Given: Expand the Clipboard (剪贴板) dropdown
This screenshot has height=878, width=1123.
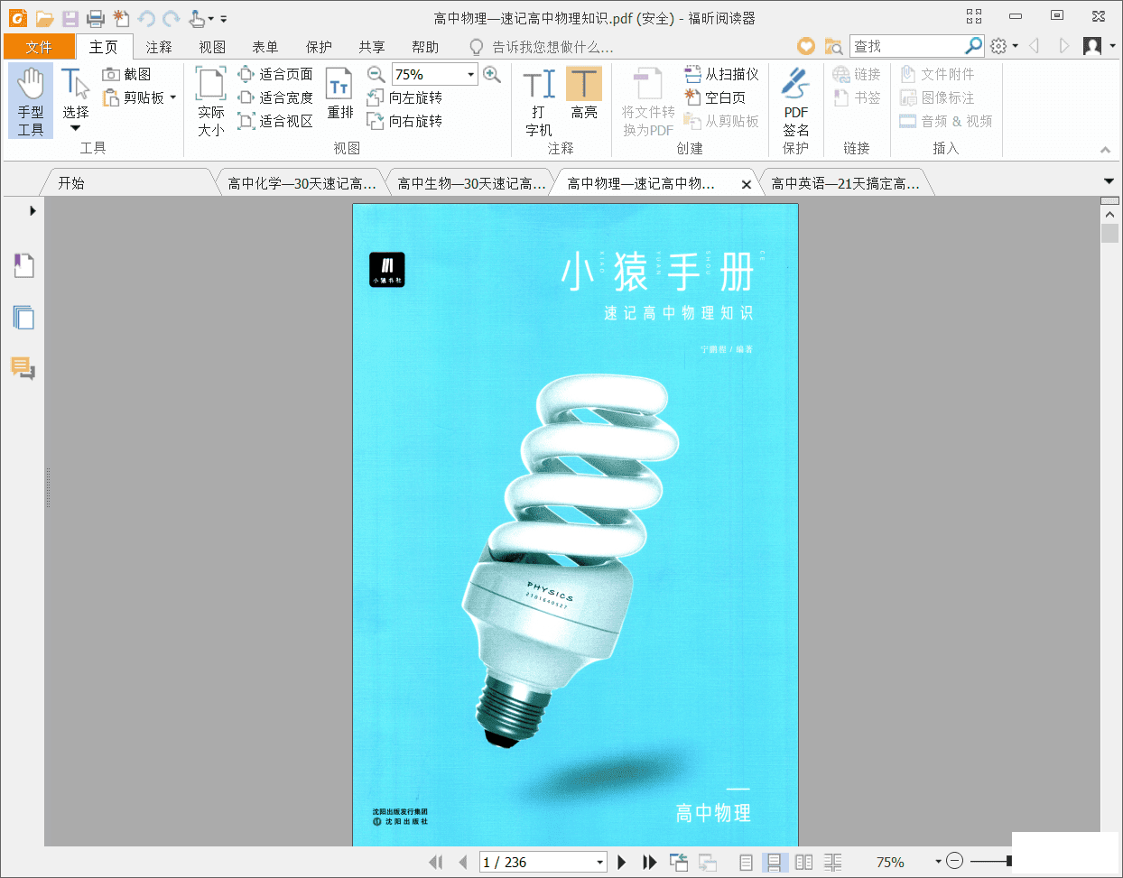Looking at the screenshot, I should (x=172, y=97).
